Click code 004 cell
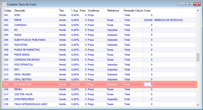203x110 pixels. tap(6, 30)
